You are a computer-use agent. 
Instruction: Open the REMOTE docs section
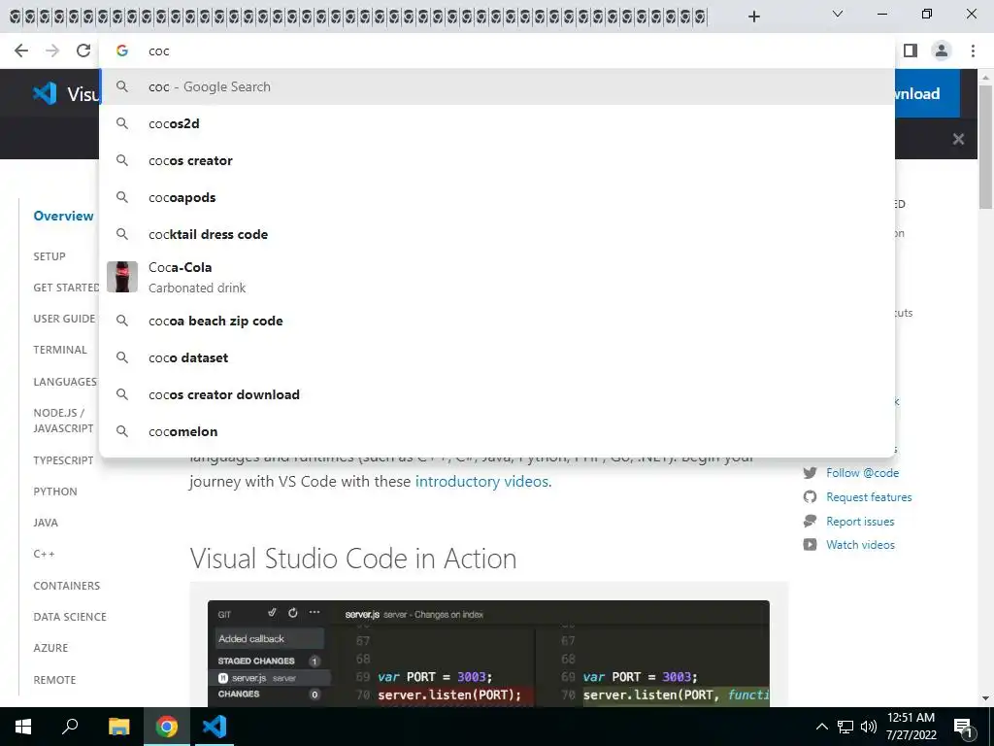tap(54, 679)
